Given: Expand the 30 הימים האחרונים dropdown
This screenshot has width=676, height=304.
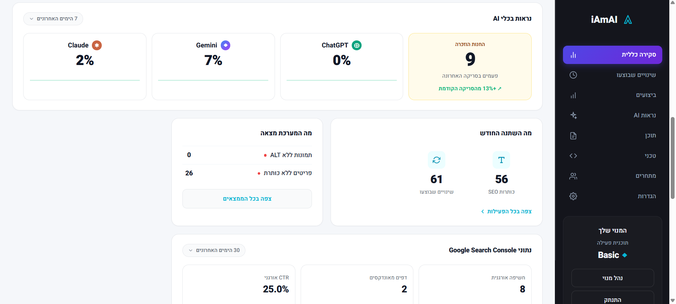Looking at the screenshot, I should tap(214, 250).
